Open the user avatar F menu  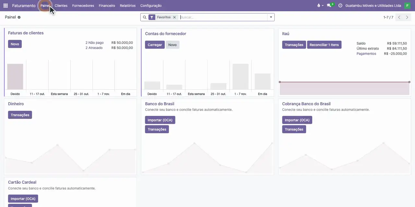point(407,5)
